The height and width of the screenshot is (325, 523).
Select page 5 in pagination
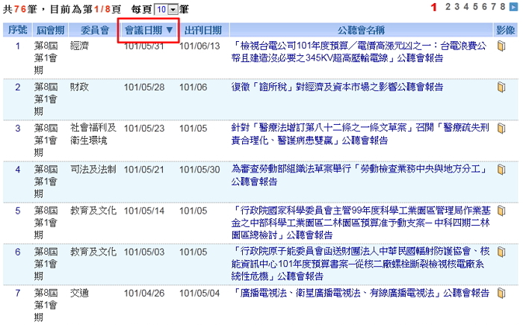tap(474, 7)
